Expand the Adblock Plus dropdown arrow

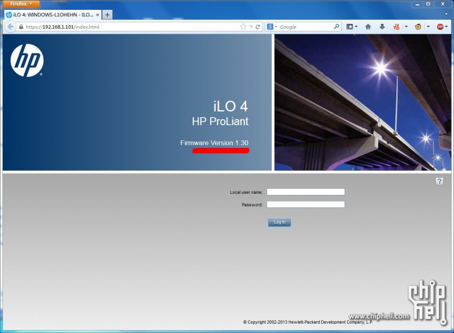pyautogui.click(x=446, y=27)
